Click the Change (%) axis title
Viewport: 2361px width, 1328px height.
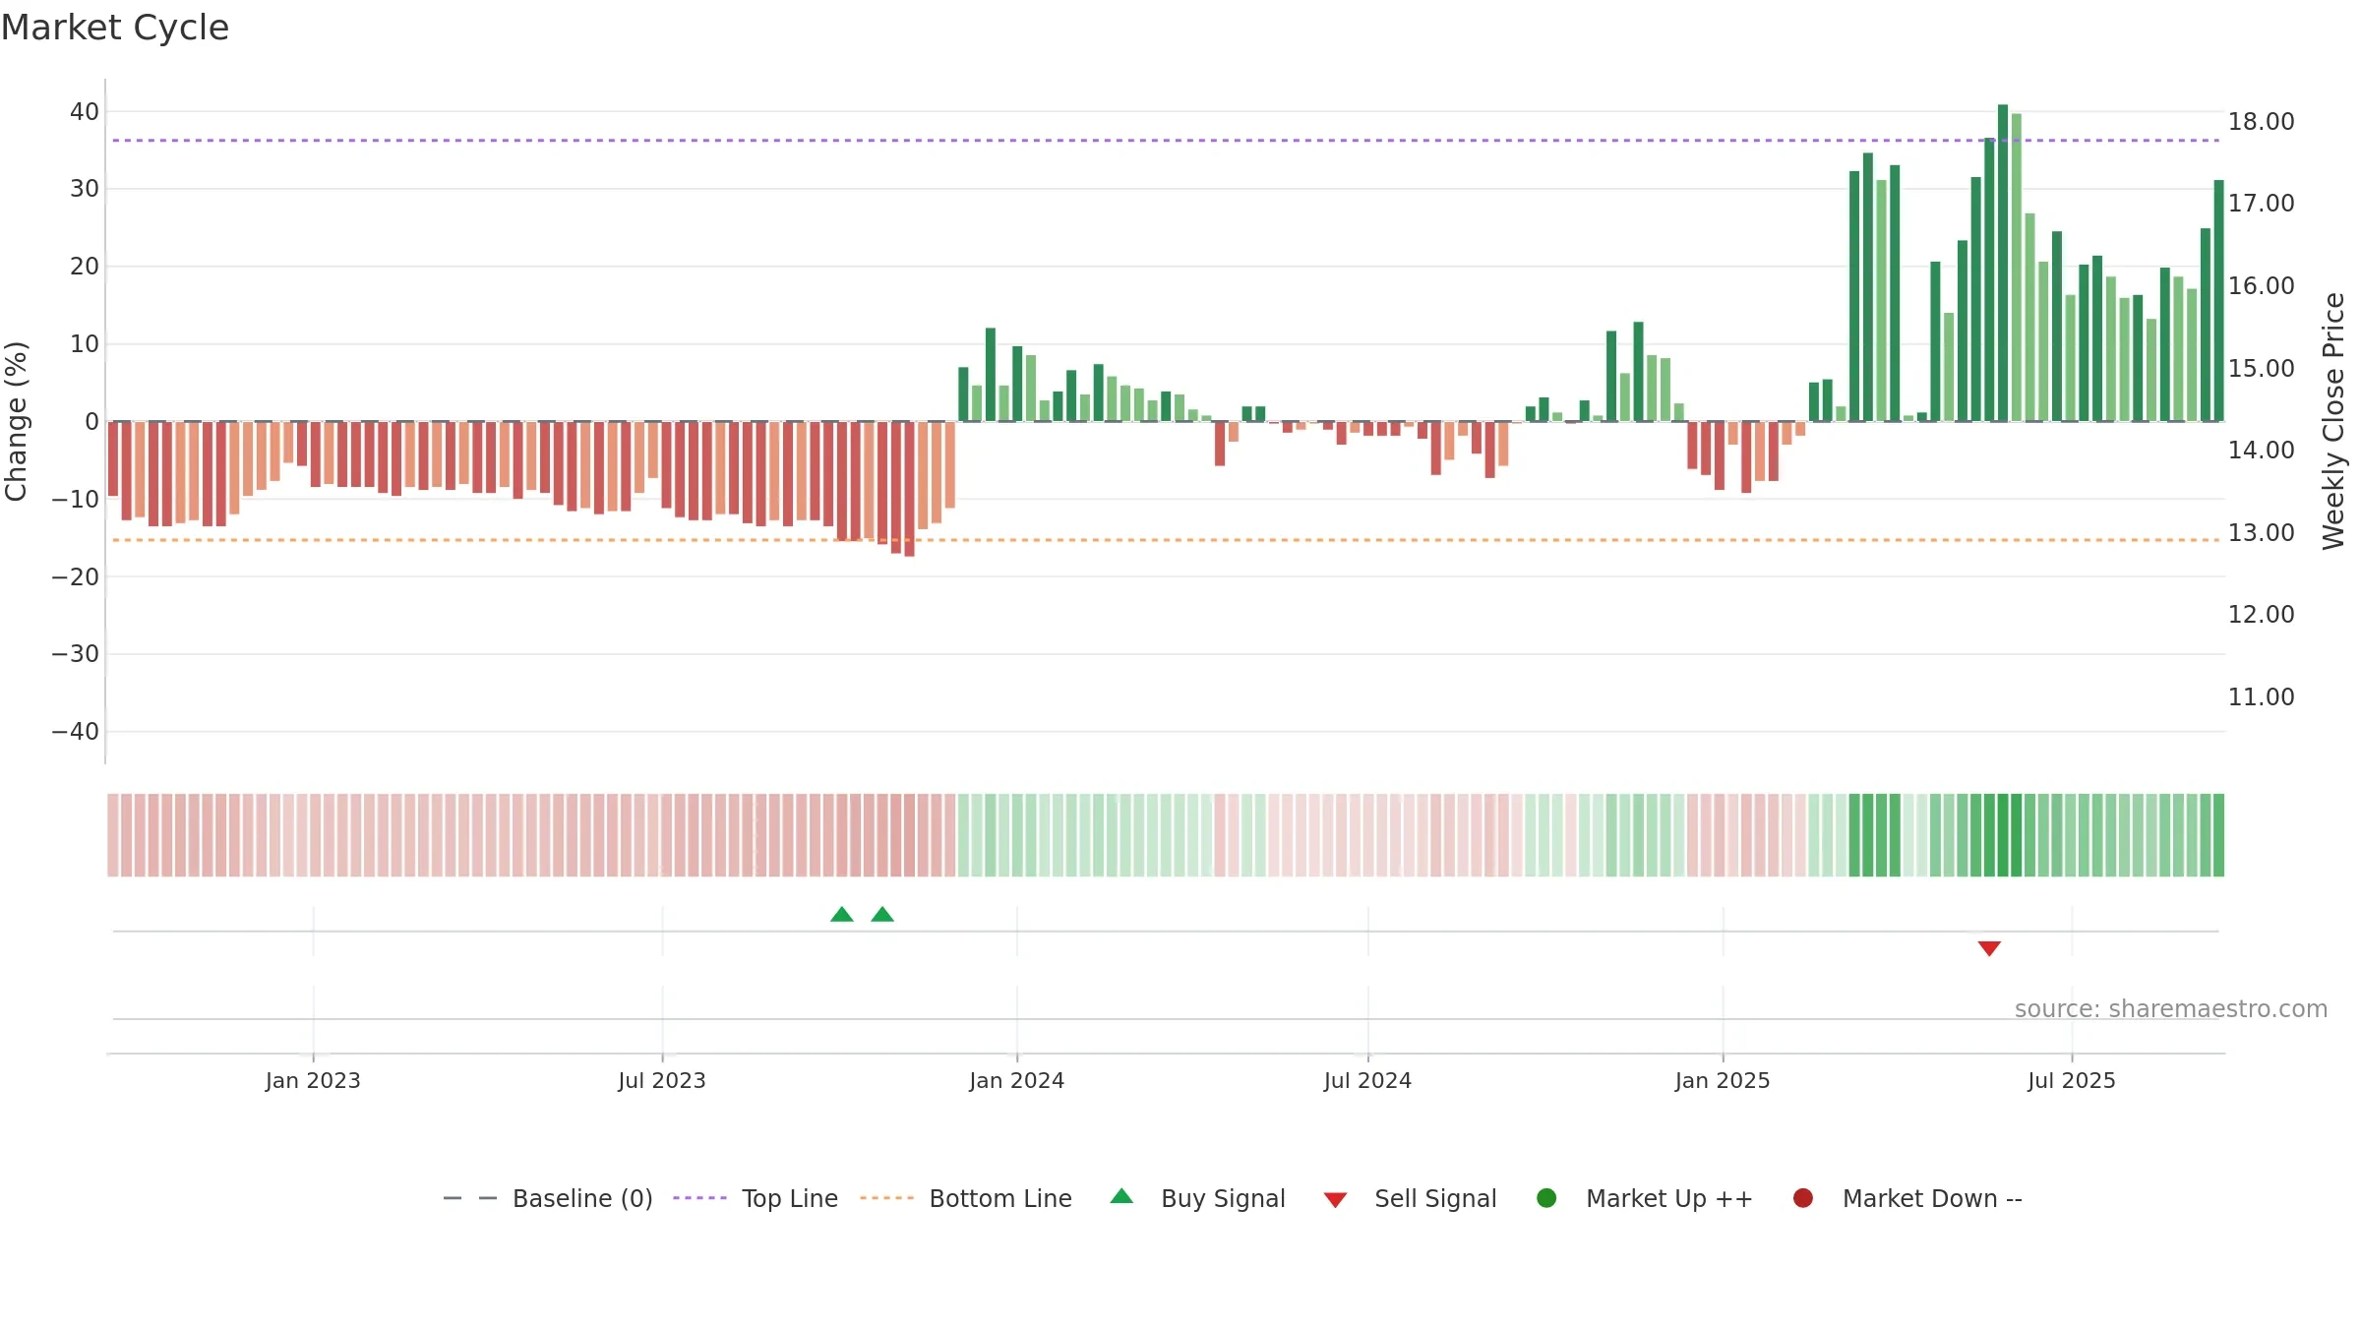(16, 421)
